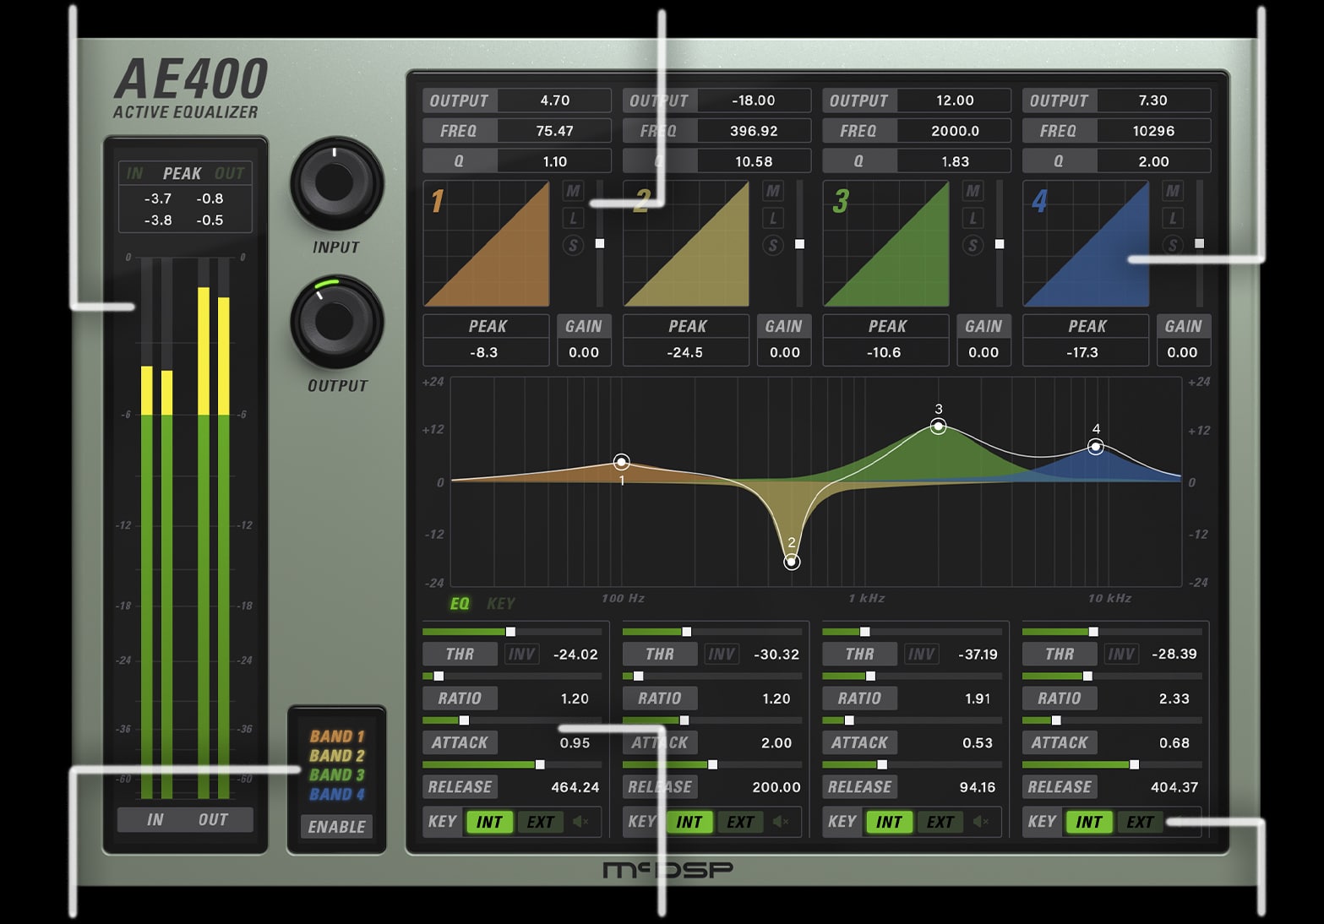Viewport: 1324px width, 924px height.
Task: Click the INPUT knob
Action: coord(335,183)
